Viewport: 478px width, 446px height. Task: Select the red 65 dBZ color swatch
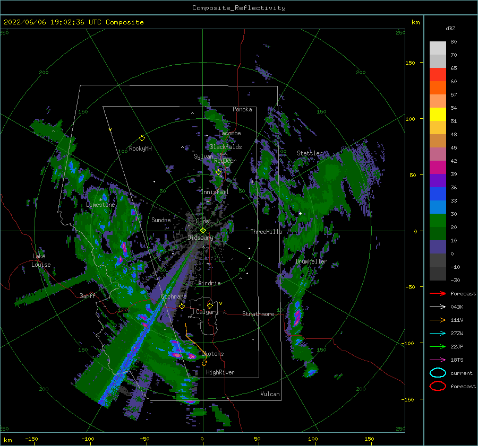(438, 74)
